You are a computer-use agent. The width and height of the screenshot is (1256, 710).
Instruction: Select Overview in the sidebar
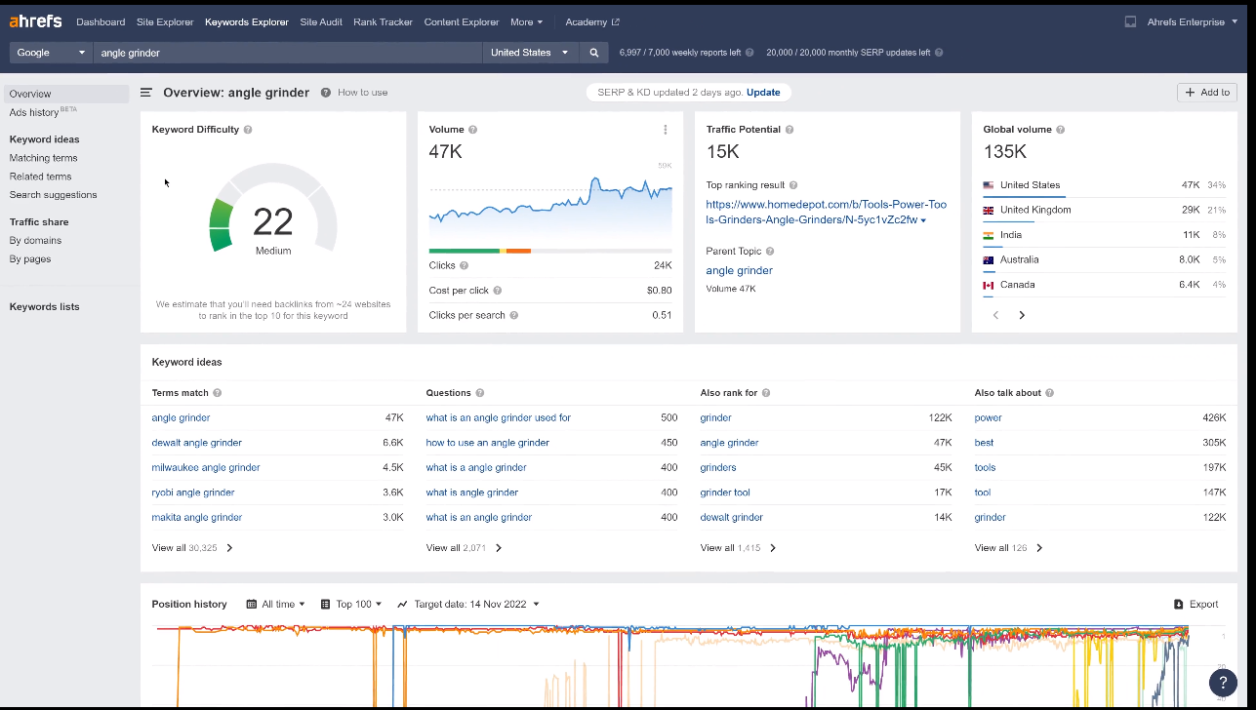(66, 94)
